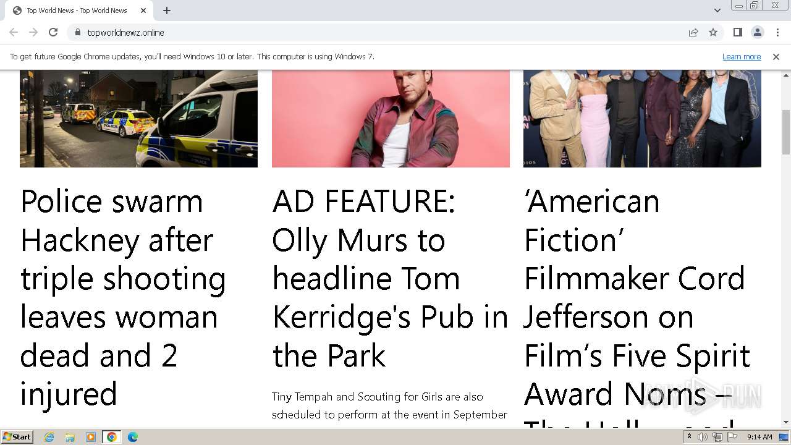Open the Police swarm Hackney headline

click(x=124, y=297)
